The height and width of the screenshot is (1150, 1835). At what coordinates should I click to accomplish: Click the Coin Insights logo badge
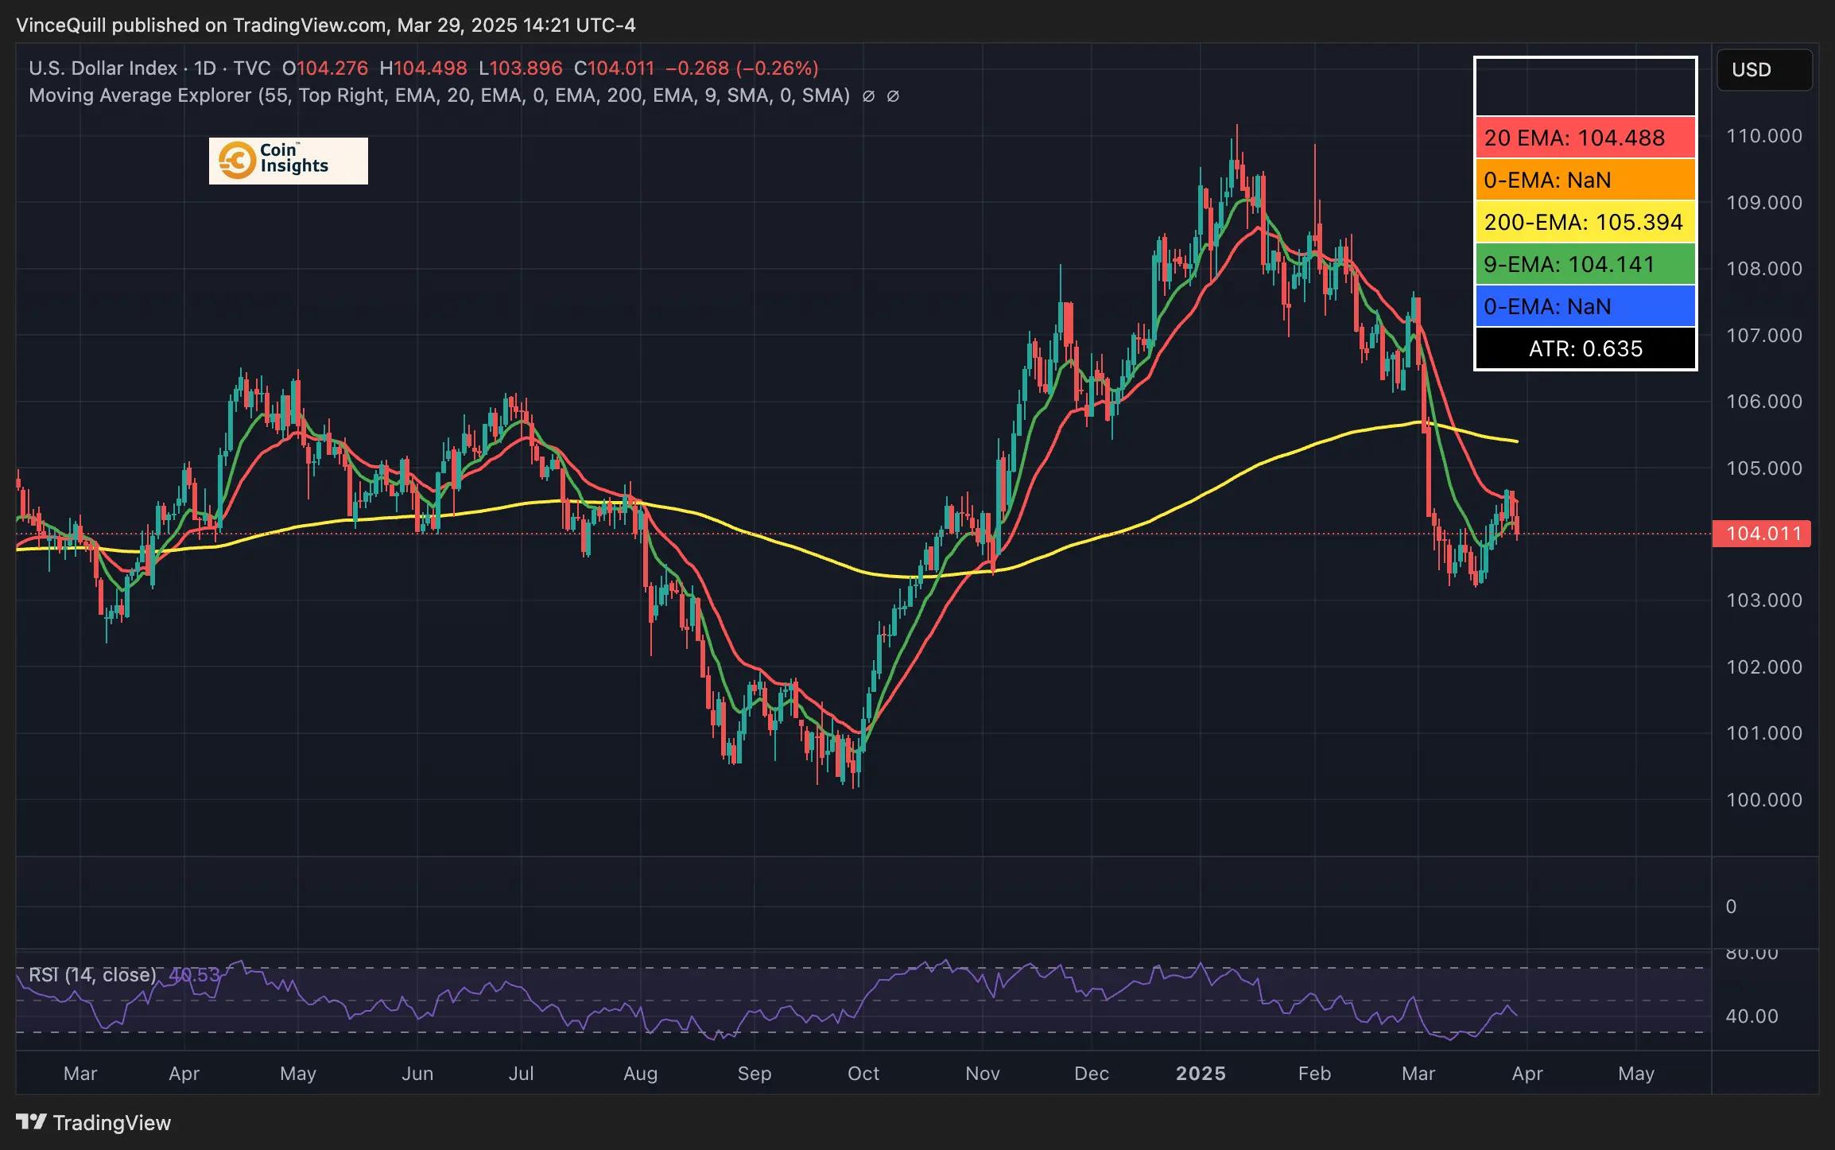[x=289, y=161]
